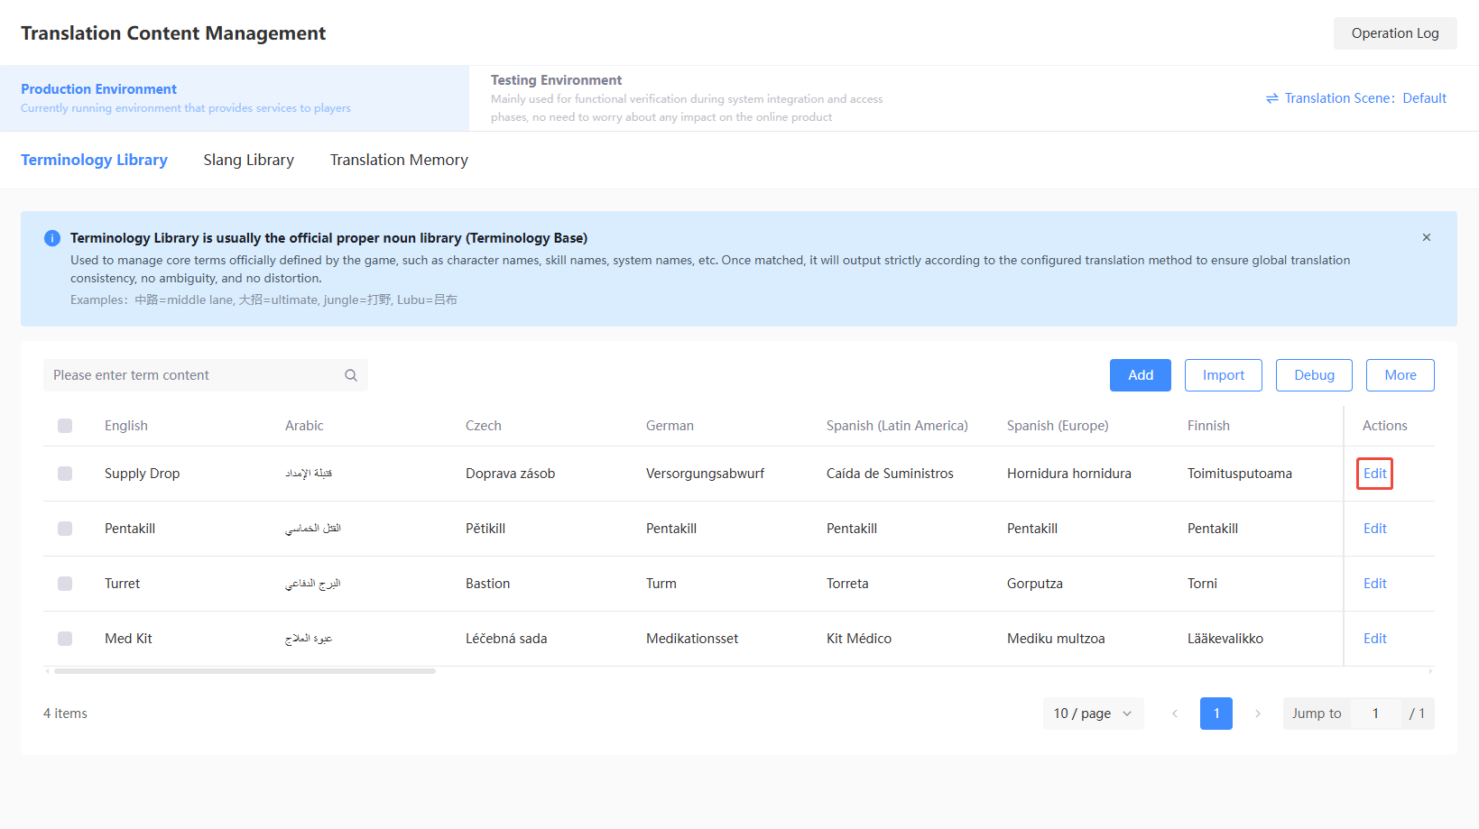The image size is (1479, 829).
Task: Click the horizontal table scrollbar
Action: coord(245,671)
